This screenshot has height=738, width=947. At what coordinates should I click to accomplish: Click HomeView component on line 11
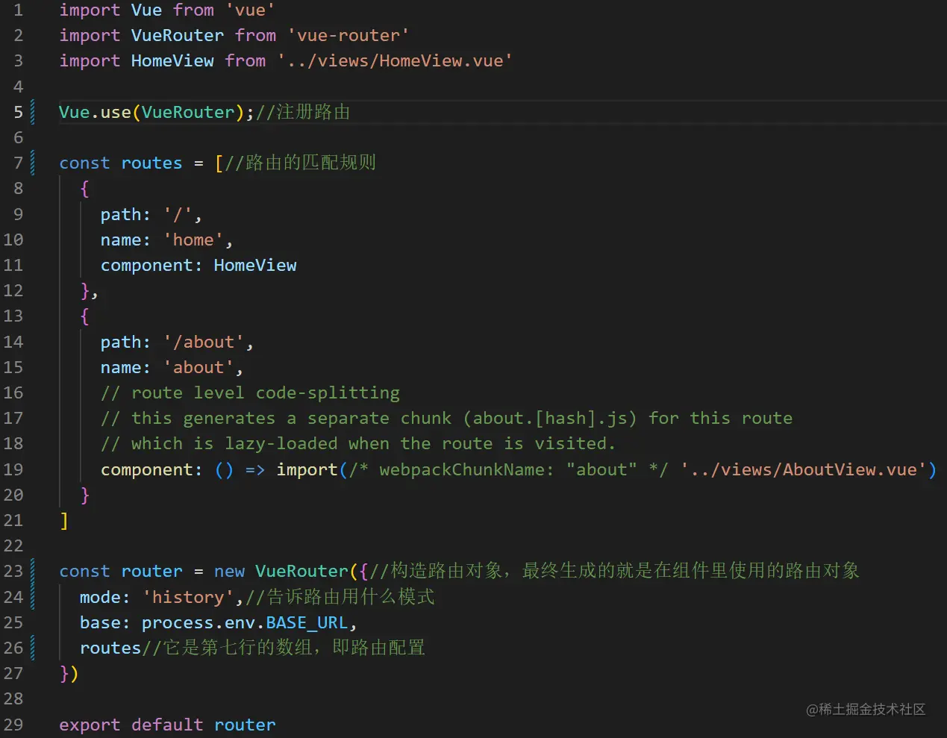(x=255, y=266)
